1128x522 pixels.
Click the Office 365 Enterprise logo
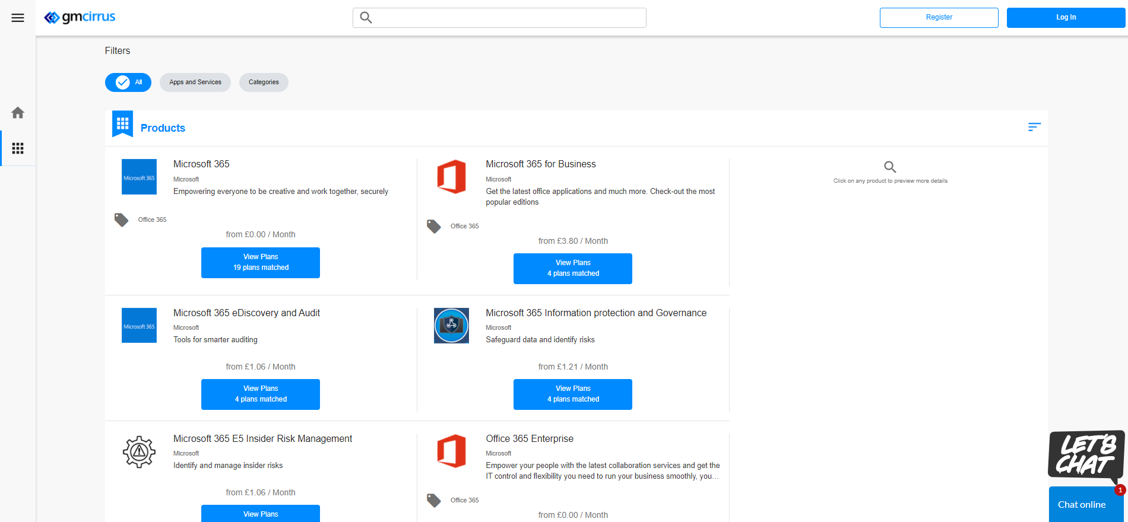[x=451, y=451]
